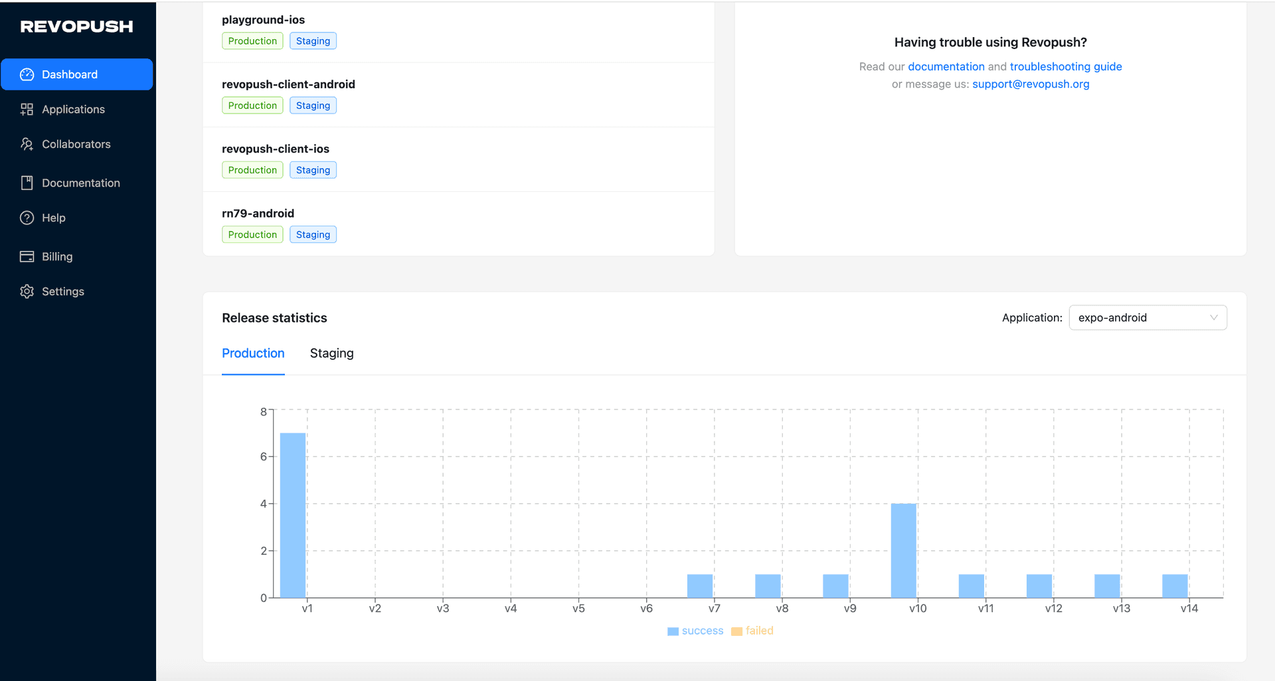Open the troubleshooting guide link
Image resolution: width=1275 pixels, height=681 pixels.
tap(1065, 66)
